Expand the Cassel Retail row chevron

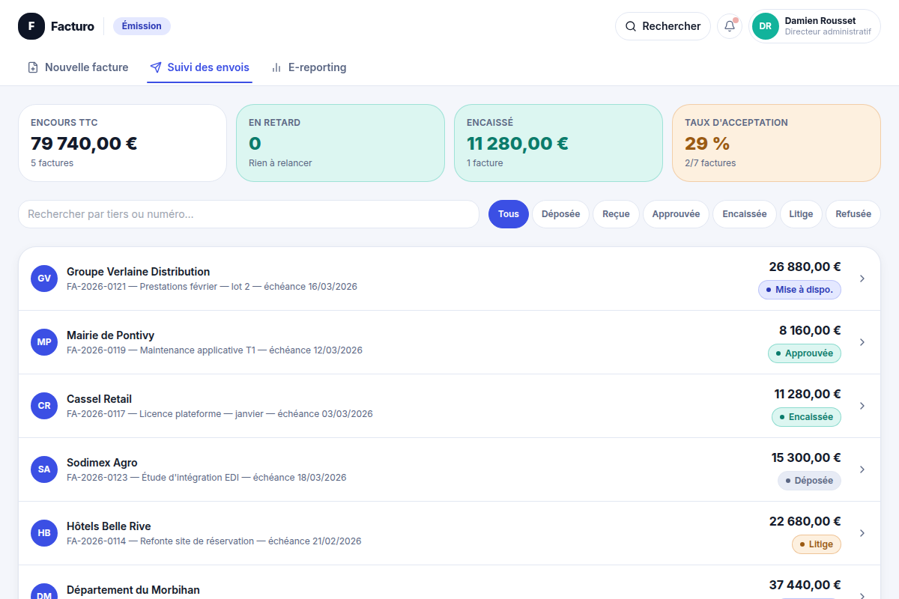pyautogui.click(x=862, y=406)
